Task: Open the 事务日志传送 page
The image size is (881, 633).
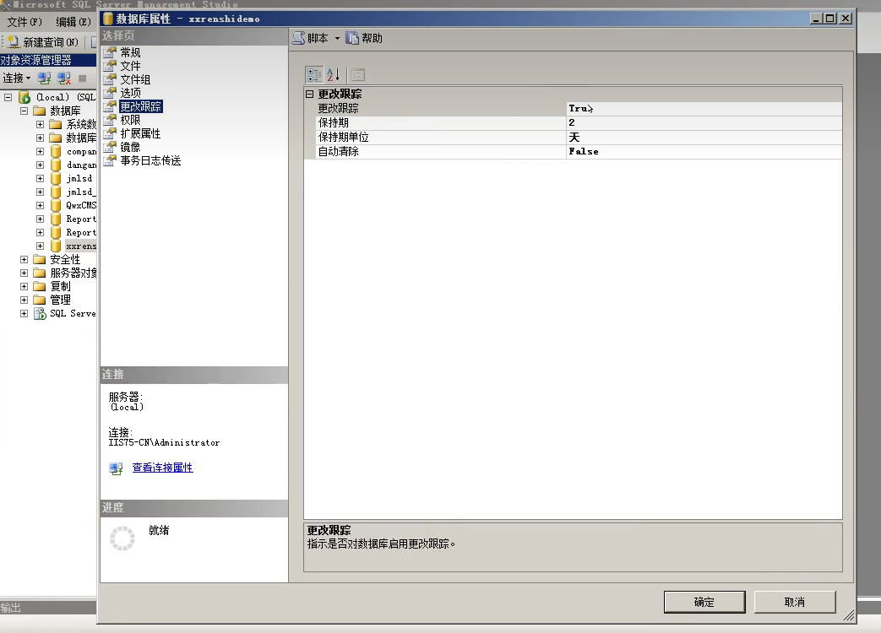Action: [x=150, y=160]
